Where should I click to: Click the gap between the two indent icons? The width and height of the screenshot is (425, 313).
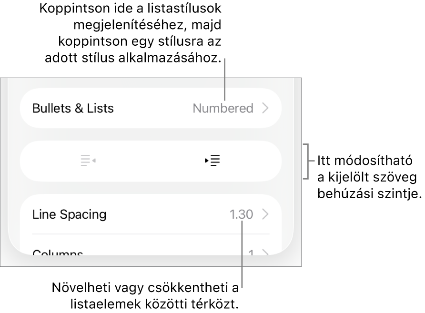point(151,161)
